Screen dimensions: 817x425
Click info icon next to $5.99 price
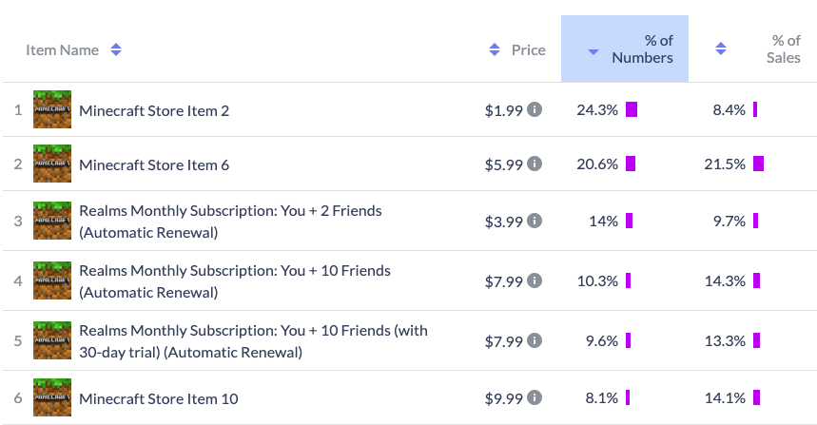point(535,164)
